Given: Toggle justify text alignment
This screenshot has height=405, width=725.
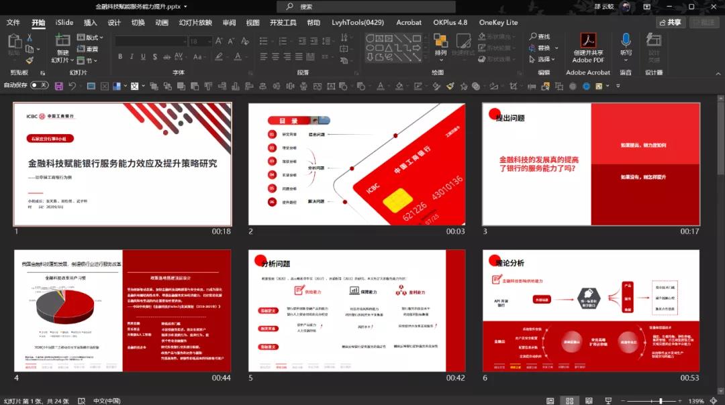Looking at the screenshot, I should [299, 57].
